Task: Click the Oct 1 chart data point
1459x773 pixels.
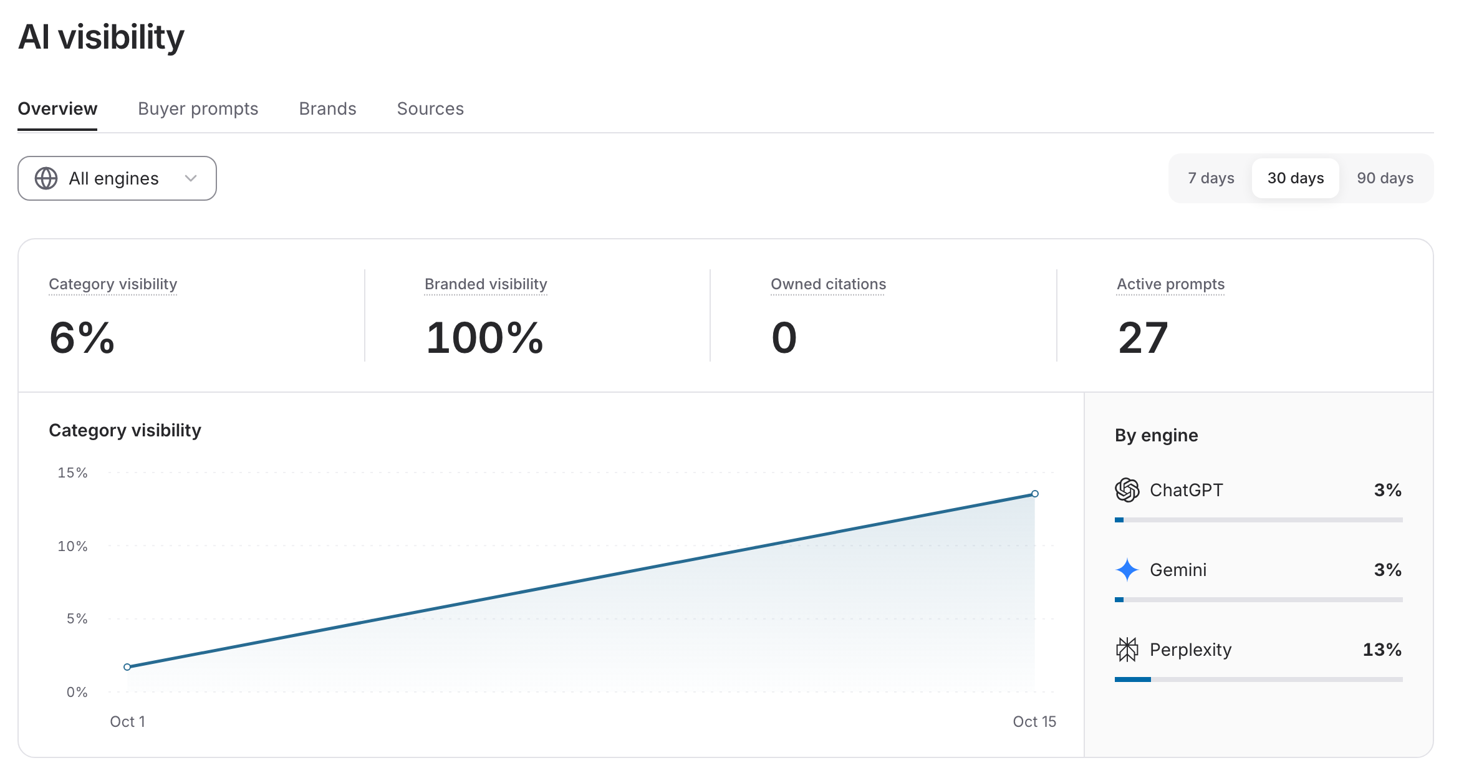Action: coord(127,667)
